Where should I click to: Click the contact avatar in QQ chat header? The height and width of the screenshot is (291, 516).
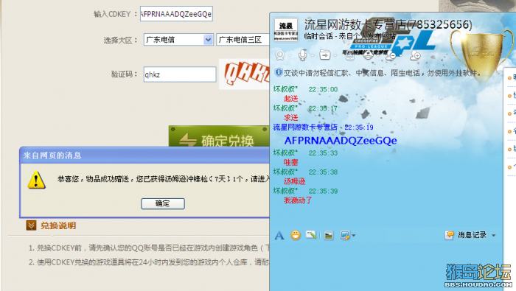286,29
